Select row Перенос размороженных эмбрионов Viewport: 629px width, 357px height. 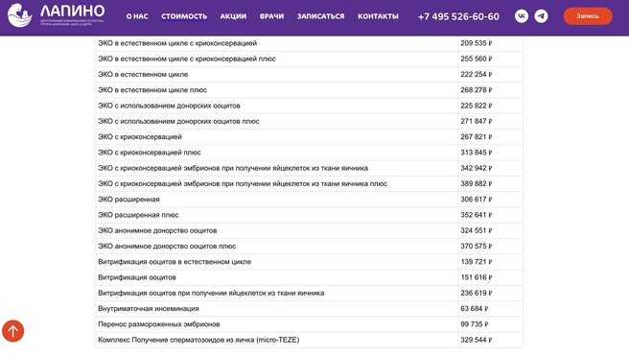point(309,324)
